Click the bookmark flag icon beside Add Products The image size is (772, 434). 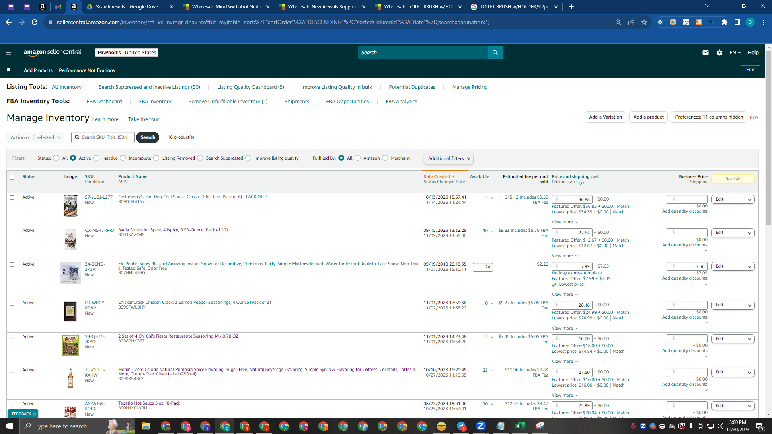9,70
